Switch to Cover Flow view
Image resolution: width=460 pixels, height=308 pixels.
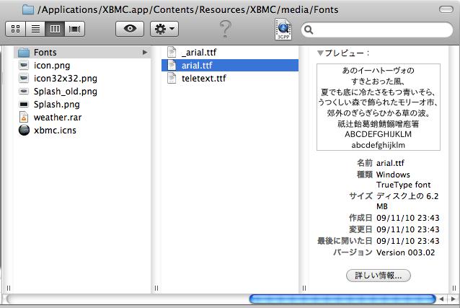coord(75,30)
